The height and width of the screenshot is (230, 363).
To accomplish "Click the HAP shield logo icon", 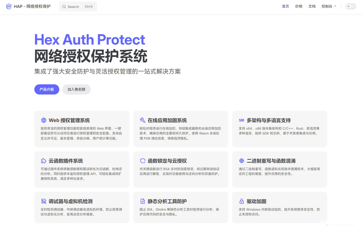I will point(9,6).
